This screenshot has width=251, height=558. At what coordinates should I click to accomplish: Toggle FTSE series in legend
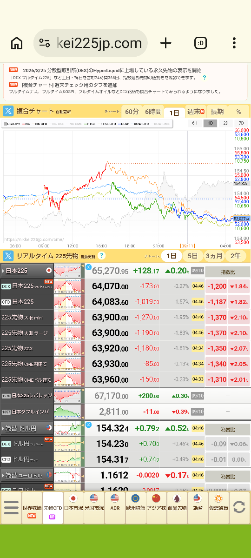(x=90, y=124)
